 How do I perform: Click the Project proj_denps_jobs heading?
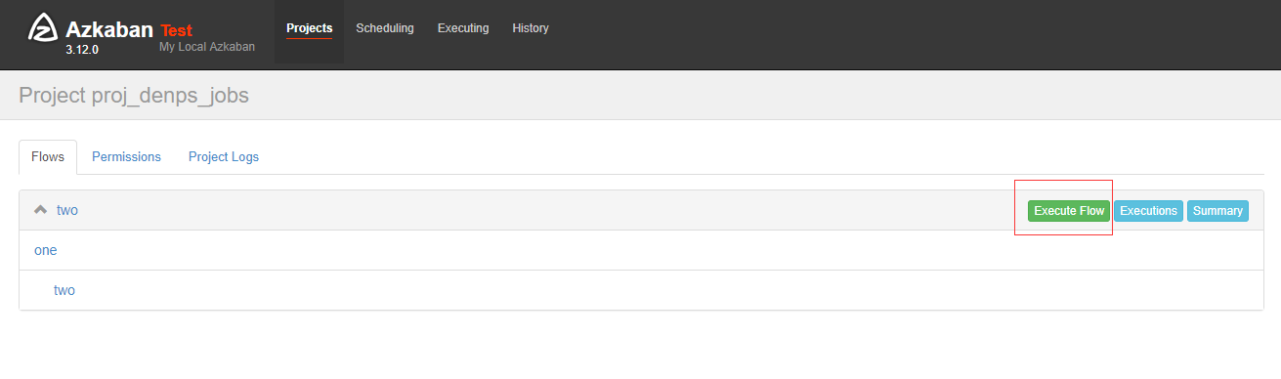tap(134, 95)
